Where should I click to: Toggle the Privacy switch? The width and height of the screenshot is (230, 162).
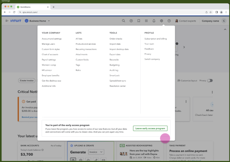point(210,80)
